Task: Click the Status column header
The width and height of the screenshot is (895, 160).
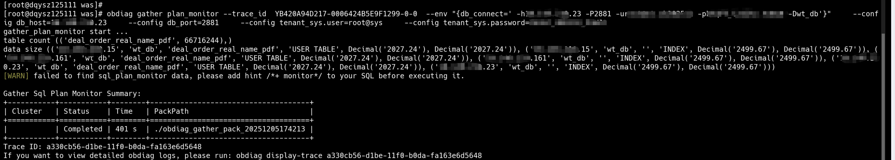Action: click(76, 112)
